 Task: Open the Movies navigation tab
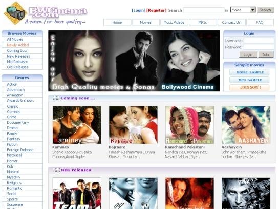click(x=145, y=22)
